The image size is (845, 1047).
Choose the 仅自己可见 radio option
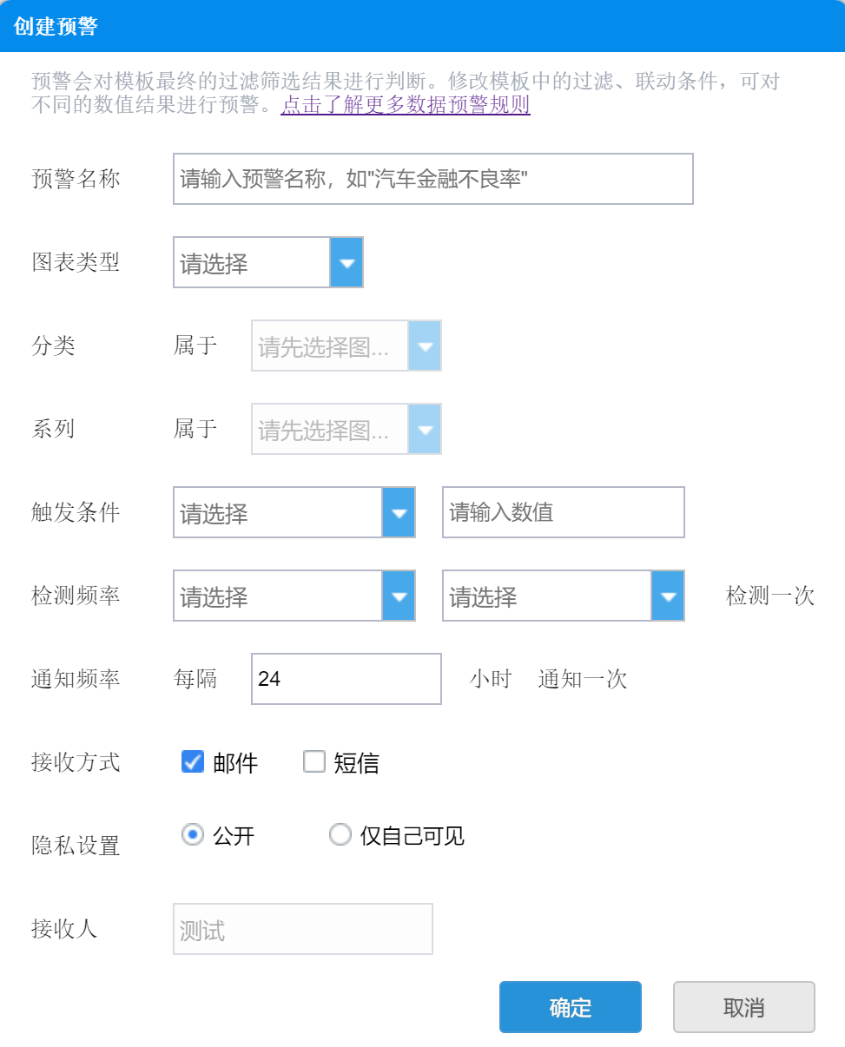click(x=340, y=835)
